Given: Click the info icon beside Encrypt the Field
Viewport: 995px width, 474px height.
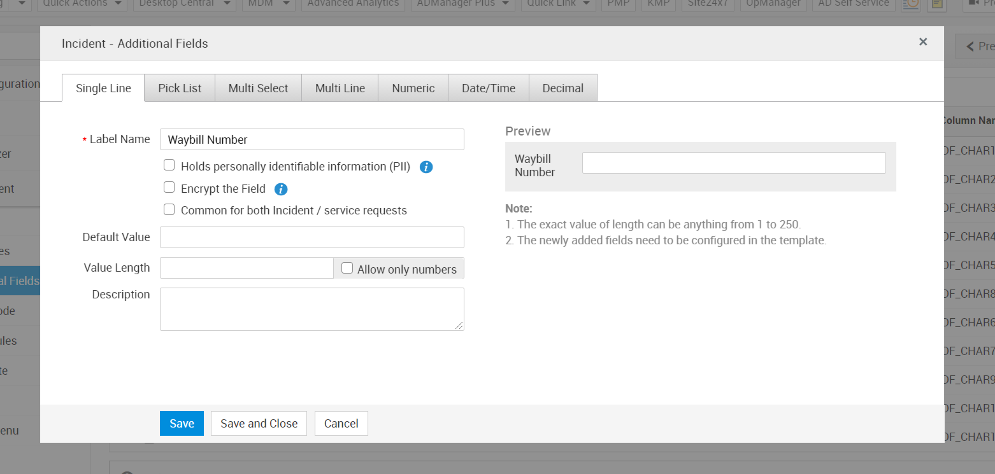Looking at the screenshot, I should click(x=281, y=189).
